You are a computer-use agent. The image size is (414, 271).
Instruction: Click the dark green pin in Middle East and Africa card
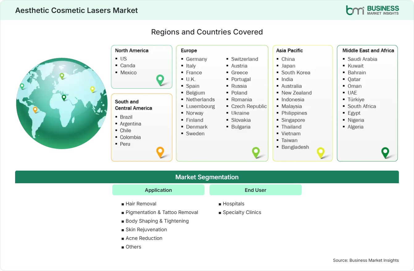385,153
